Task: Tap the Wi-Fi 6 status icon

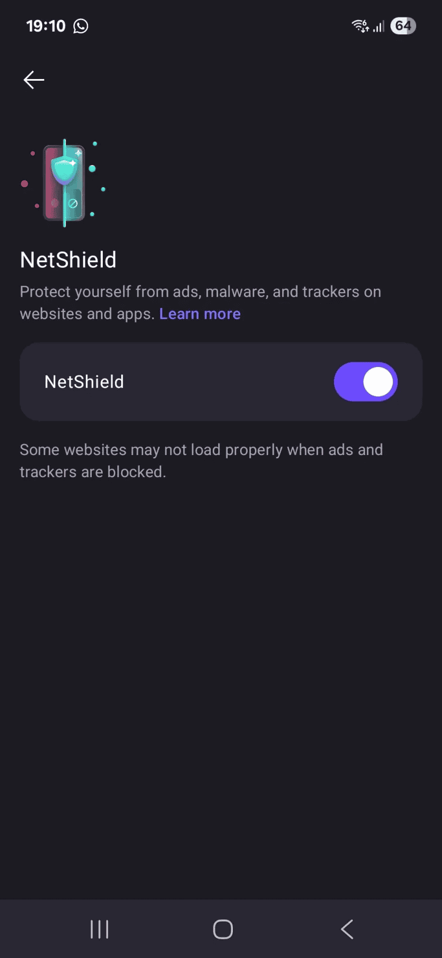Action: (x=360, y=25)
